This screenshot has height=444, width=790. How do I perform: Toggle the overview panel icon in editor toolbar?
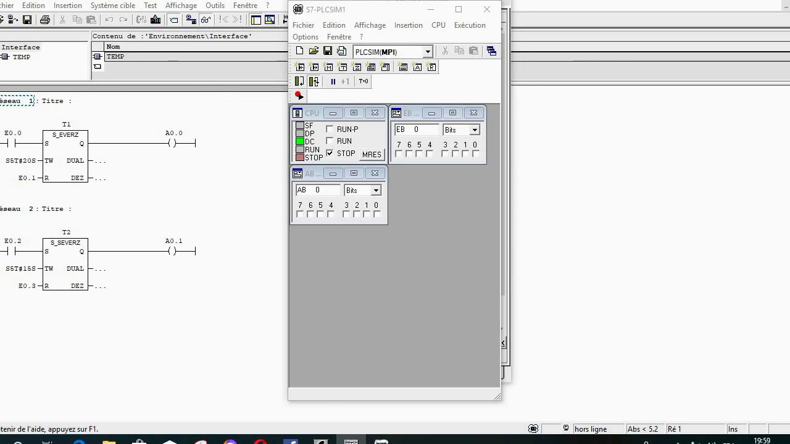256,20
